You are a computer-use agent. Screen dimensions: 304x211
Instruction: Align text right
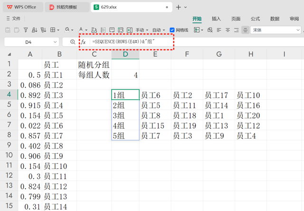click(237, 30)
